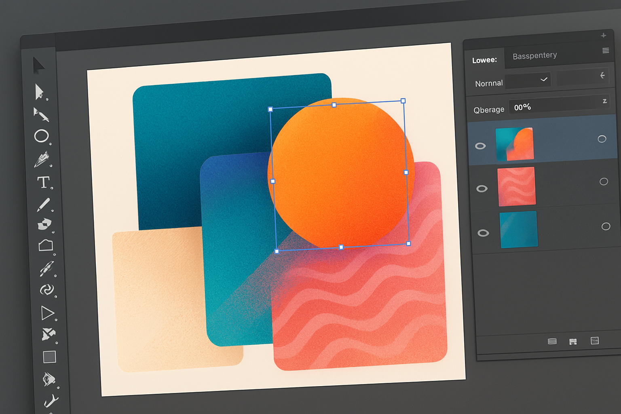Click the left arrow icon beside blend field
The height and width of the screenshot is (414, 621).
point(602,75)
